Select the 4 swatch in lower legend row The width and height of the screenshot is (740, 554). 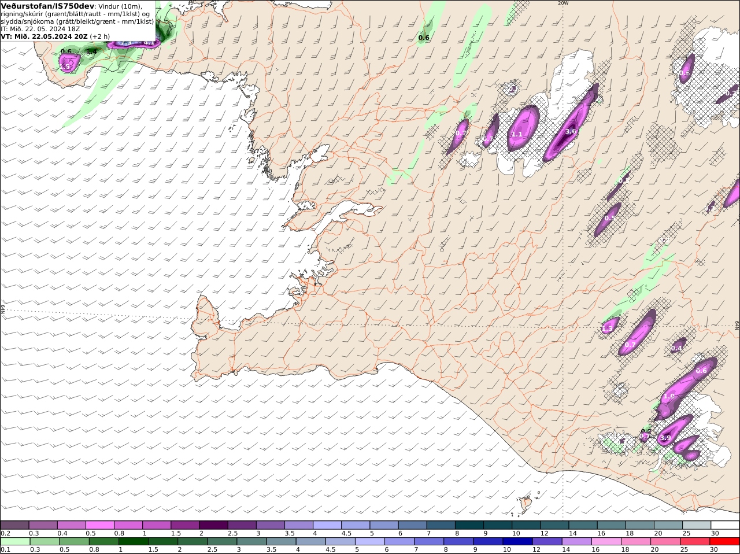point(310,542)
